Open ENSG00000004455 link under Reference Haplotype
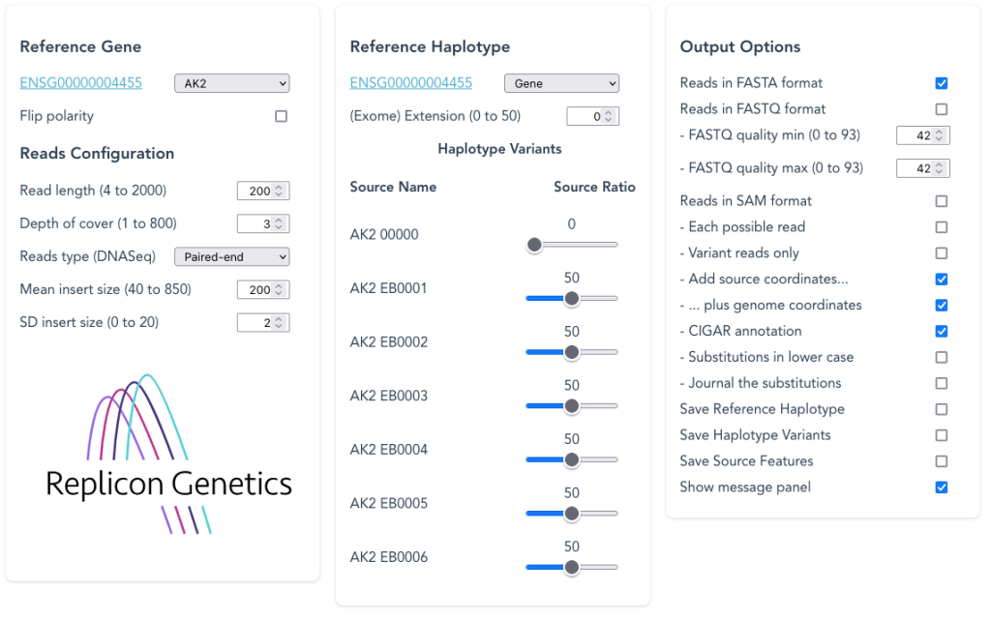991x620 pixels. [x=410, y=83]
